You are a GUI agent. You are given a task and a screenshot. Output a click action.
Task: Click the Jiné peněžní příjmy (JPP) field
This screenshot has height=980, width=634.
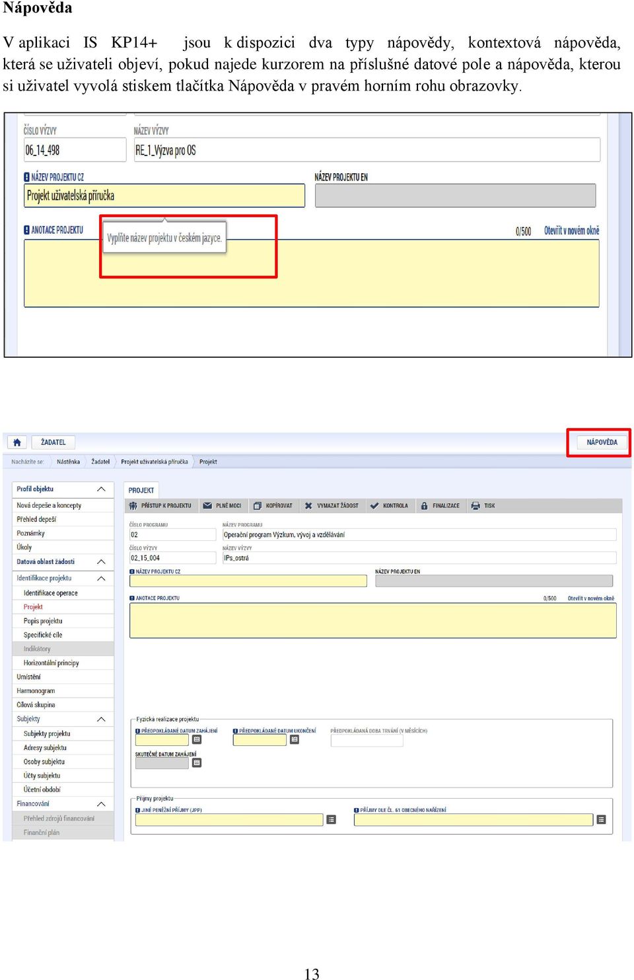coord(229,820)
